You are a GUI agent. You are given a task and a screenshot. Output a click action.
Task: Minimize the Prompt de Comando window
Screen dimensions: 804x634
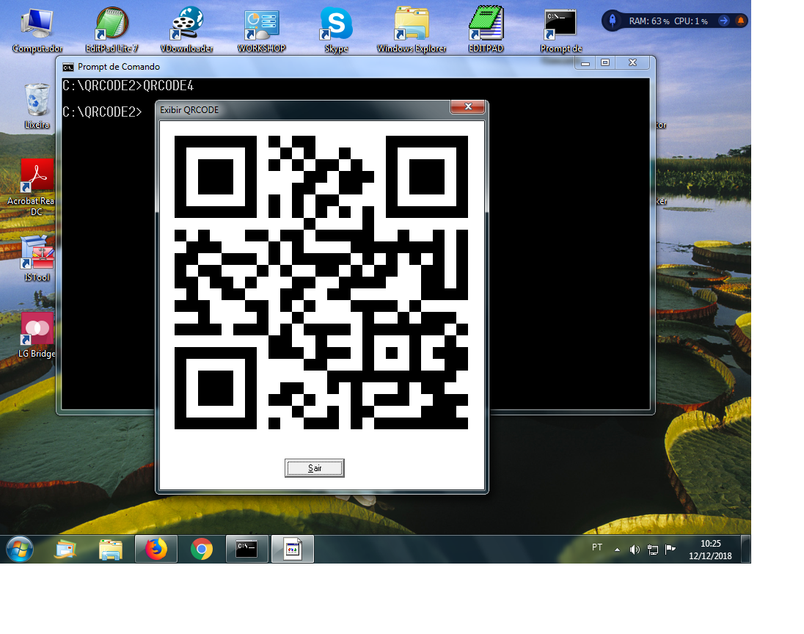[585, 62]
